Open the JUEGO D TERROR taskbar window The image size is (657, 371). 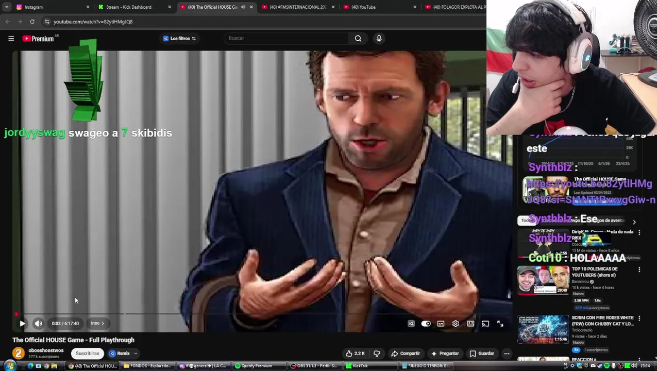[x=427, y=366]
